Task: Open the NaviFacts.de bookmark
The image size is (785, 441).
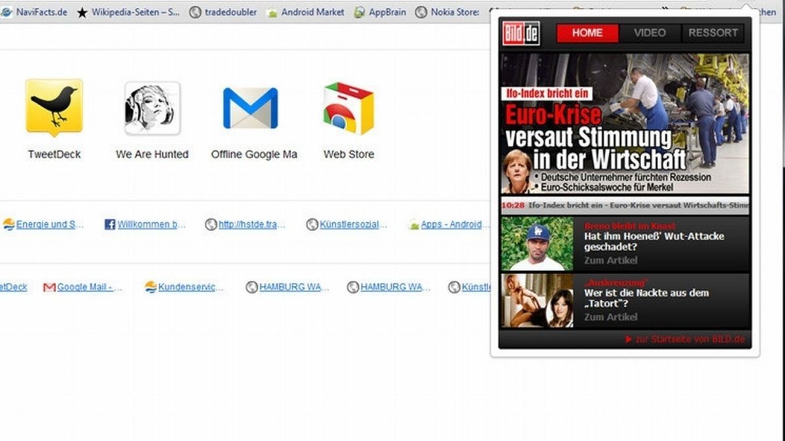Action: point(43,11)
